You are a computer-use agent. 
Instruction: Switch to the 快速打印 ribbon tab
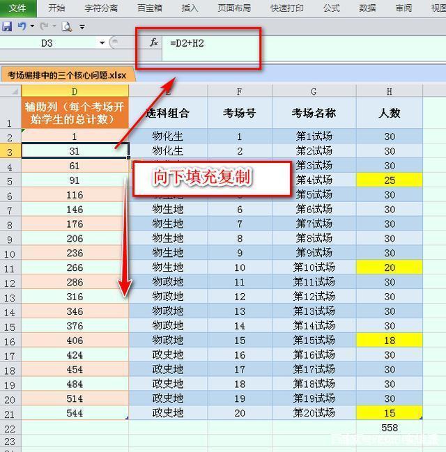(287, 8)
